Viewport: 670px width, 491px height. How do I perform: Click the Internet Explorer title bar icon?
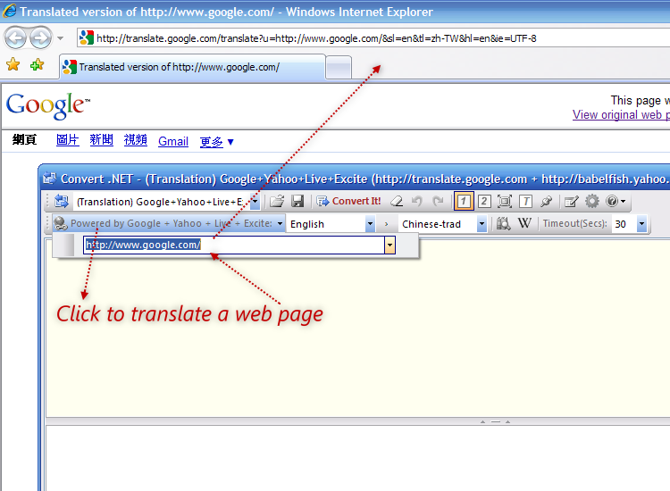(10, 11)
